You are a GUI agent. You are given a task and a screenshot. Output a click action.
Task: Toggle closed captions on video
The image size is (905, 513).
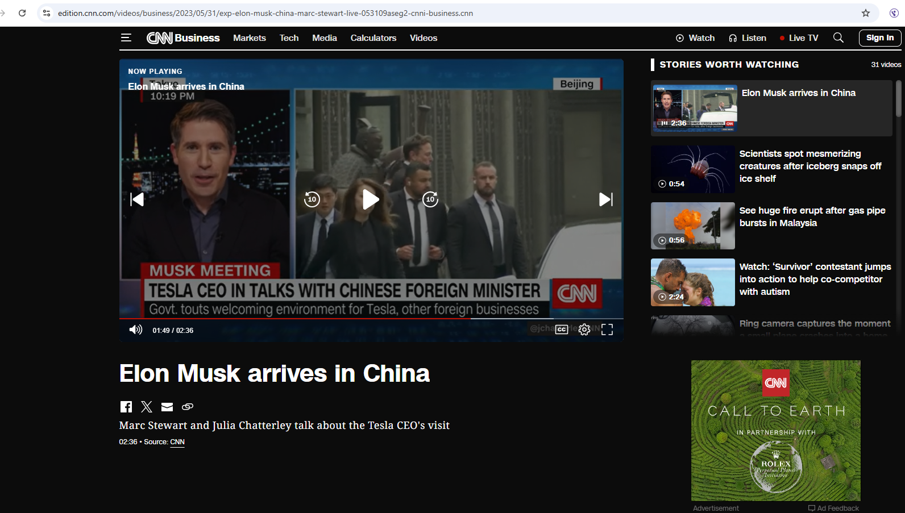pyautogui.click(x=562, y=330)
